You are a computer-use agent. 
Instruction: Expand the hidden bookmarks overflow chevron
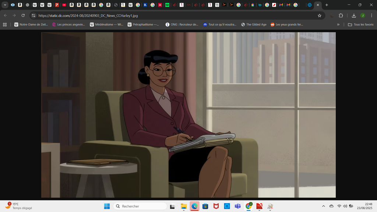[x=338, y=25]
